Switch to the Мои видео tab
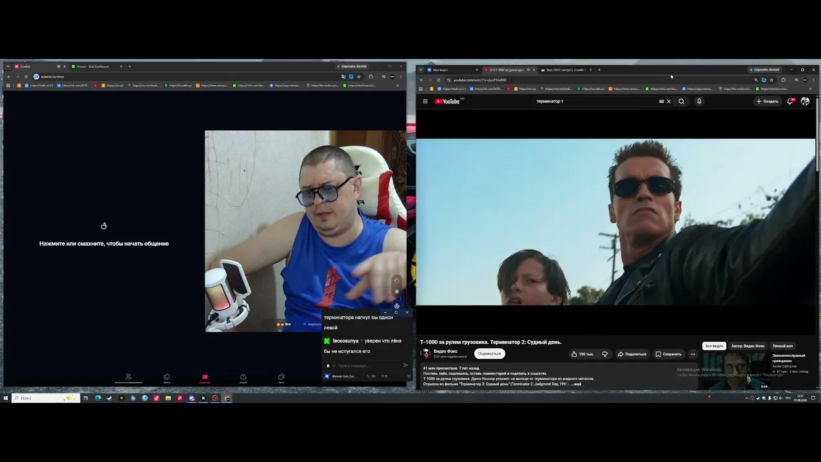Viewport: 821px width, 462px height. pos(453,70)
